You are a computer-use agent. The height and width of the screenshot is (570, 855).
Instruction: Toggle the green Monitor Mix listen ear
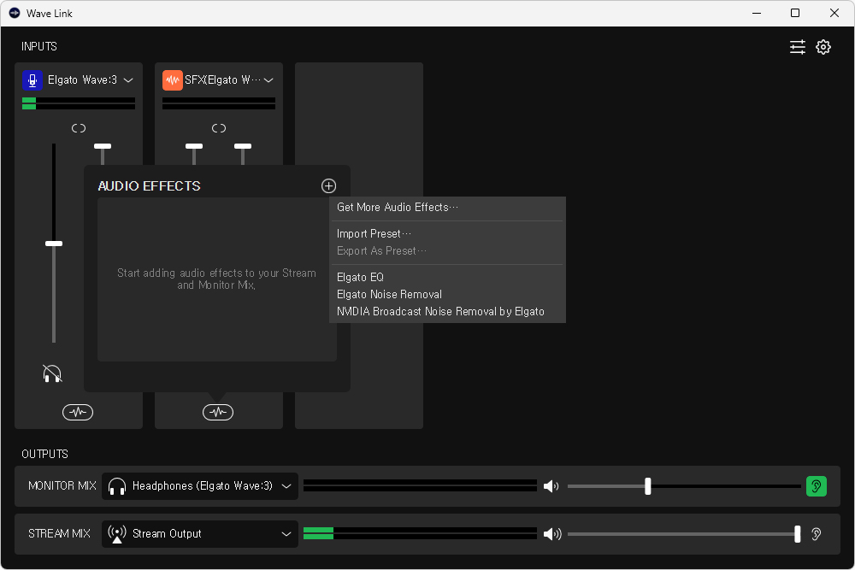pos(817,486)
